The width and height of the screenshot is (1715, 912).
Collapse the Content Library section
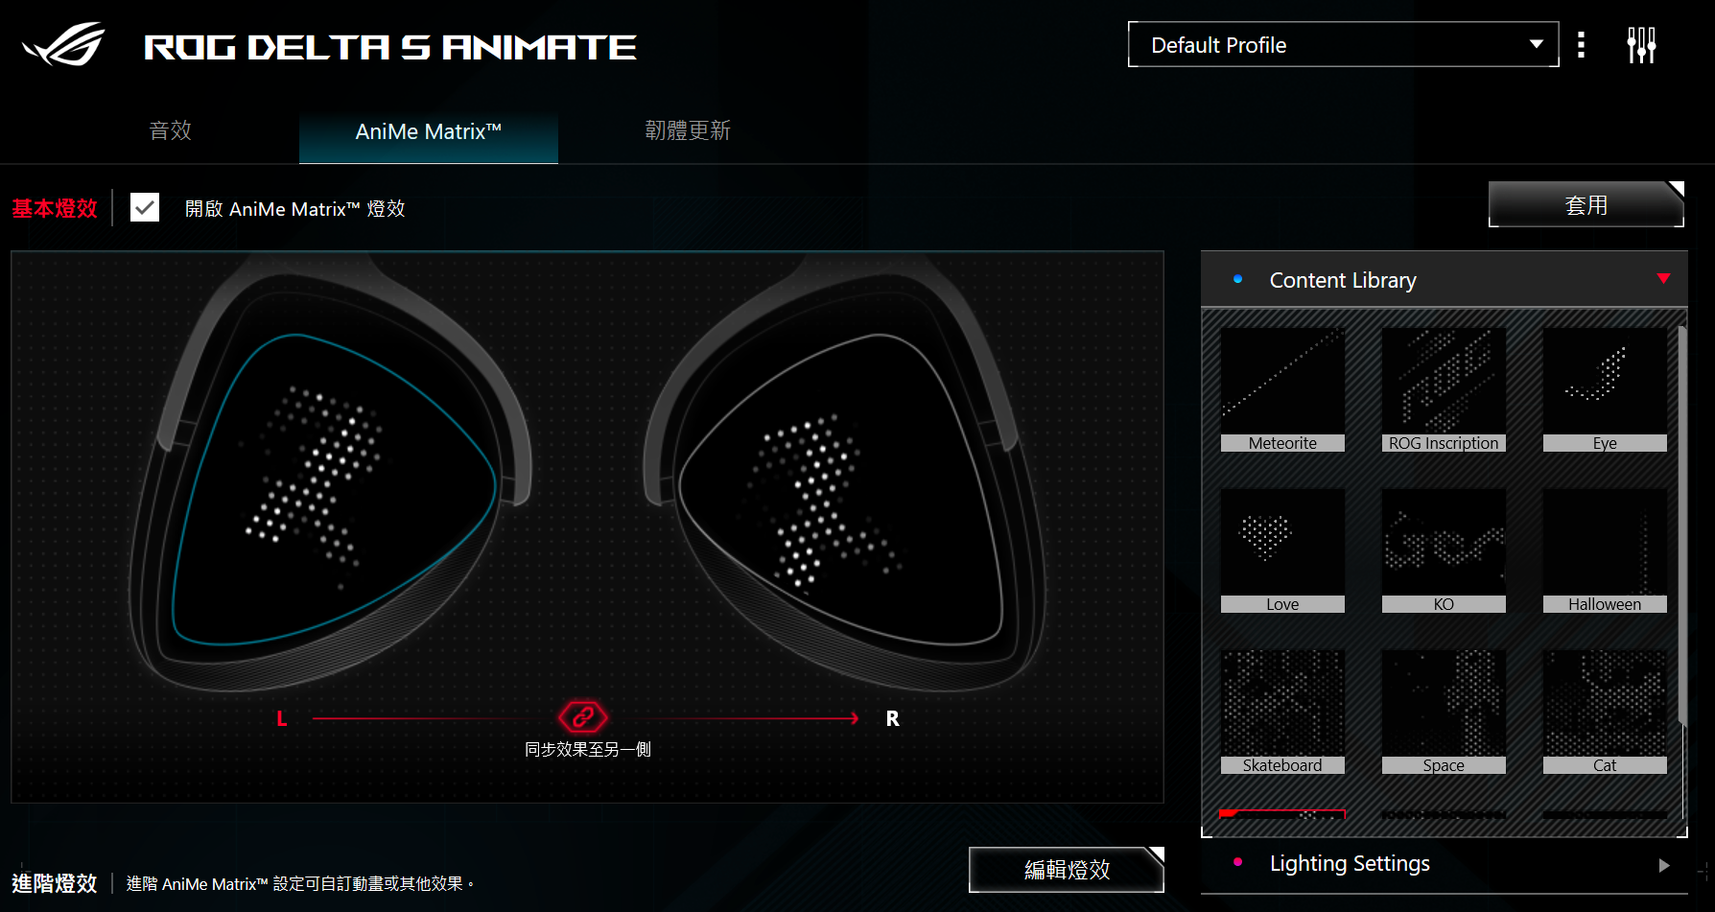tap(1444, 280)
